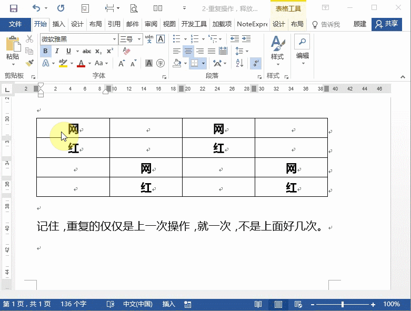Viewport: 411px width, 311px height.
Task: Click the Superscript x² icon
Action: pyautogui.click(x=110, y=51)
